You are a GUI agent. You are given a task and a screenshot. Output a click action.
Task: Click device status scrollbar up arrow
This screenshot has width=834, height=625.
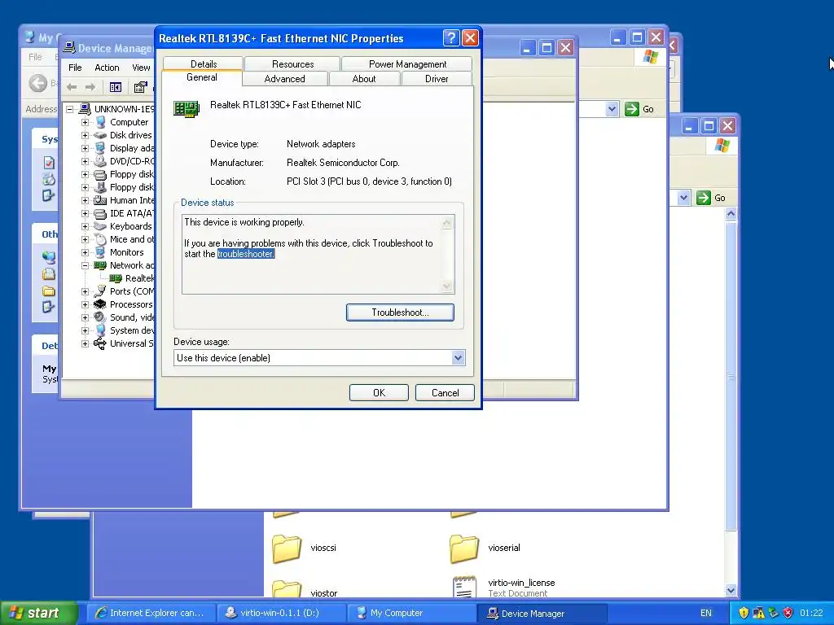point(447,222)
